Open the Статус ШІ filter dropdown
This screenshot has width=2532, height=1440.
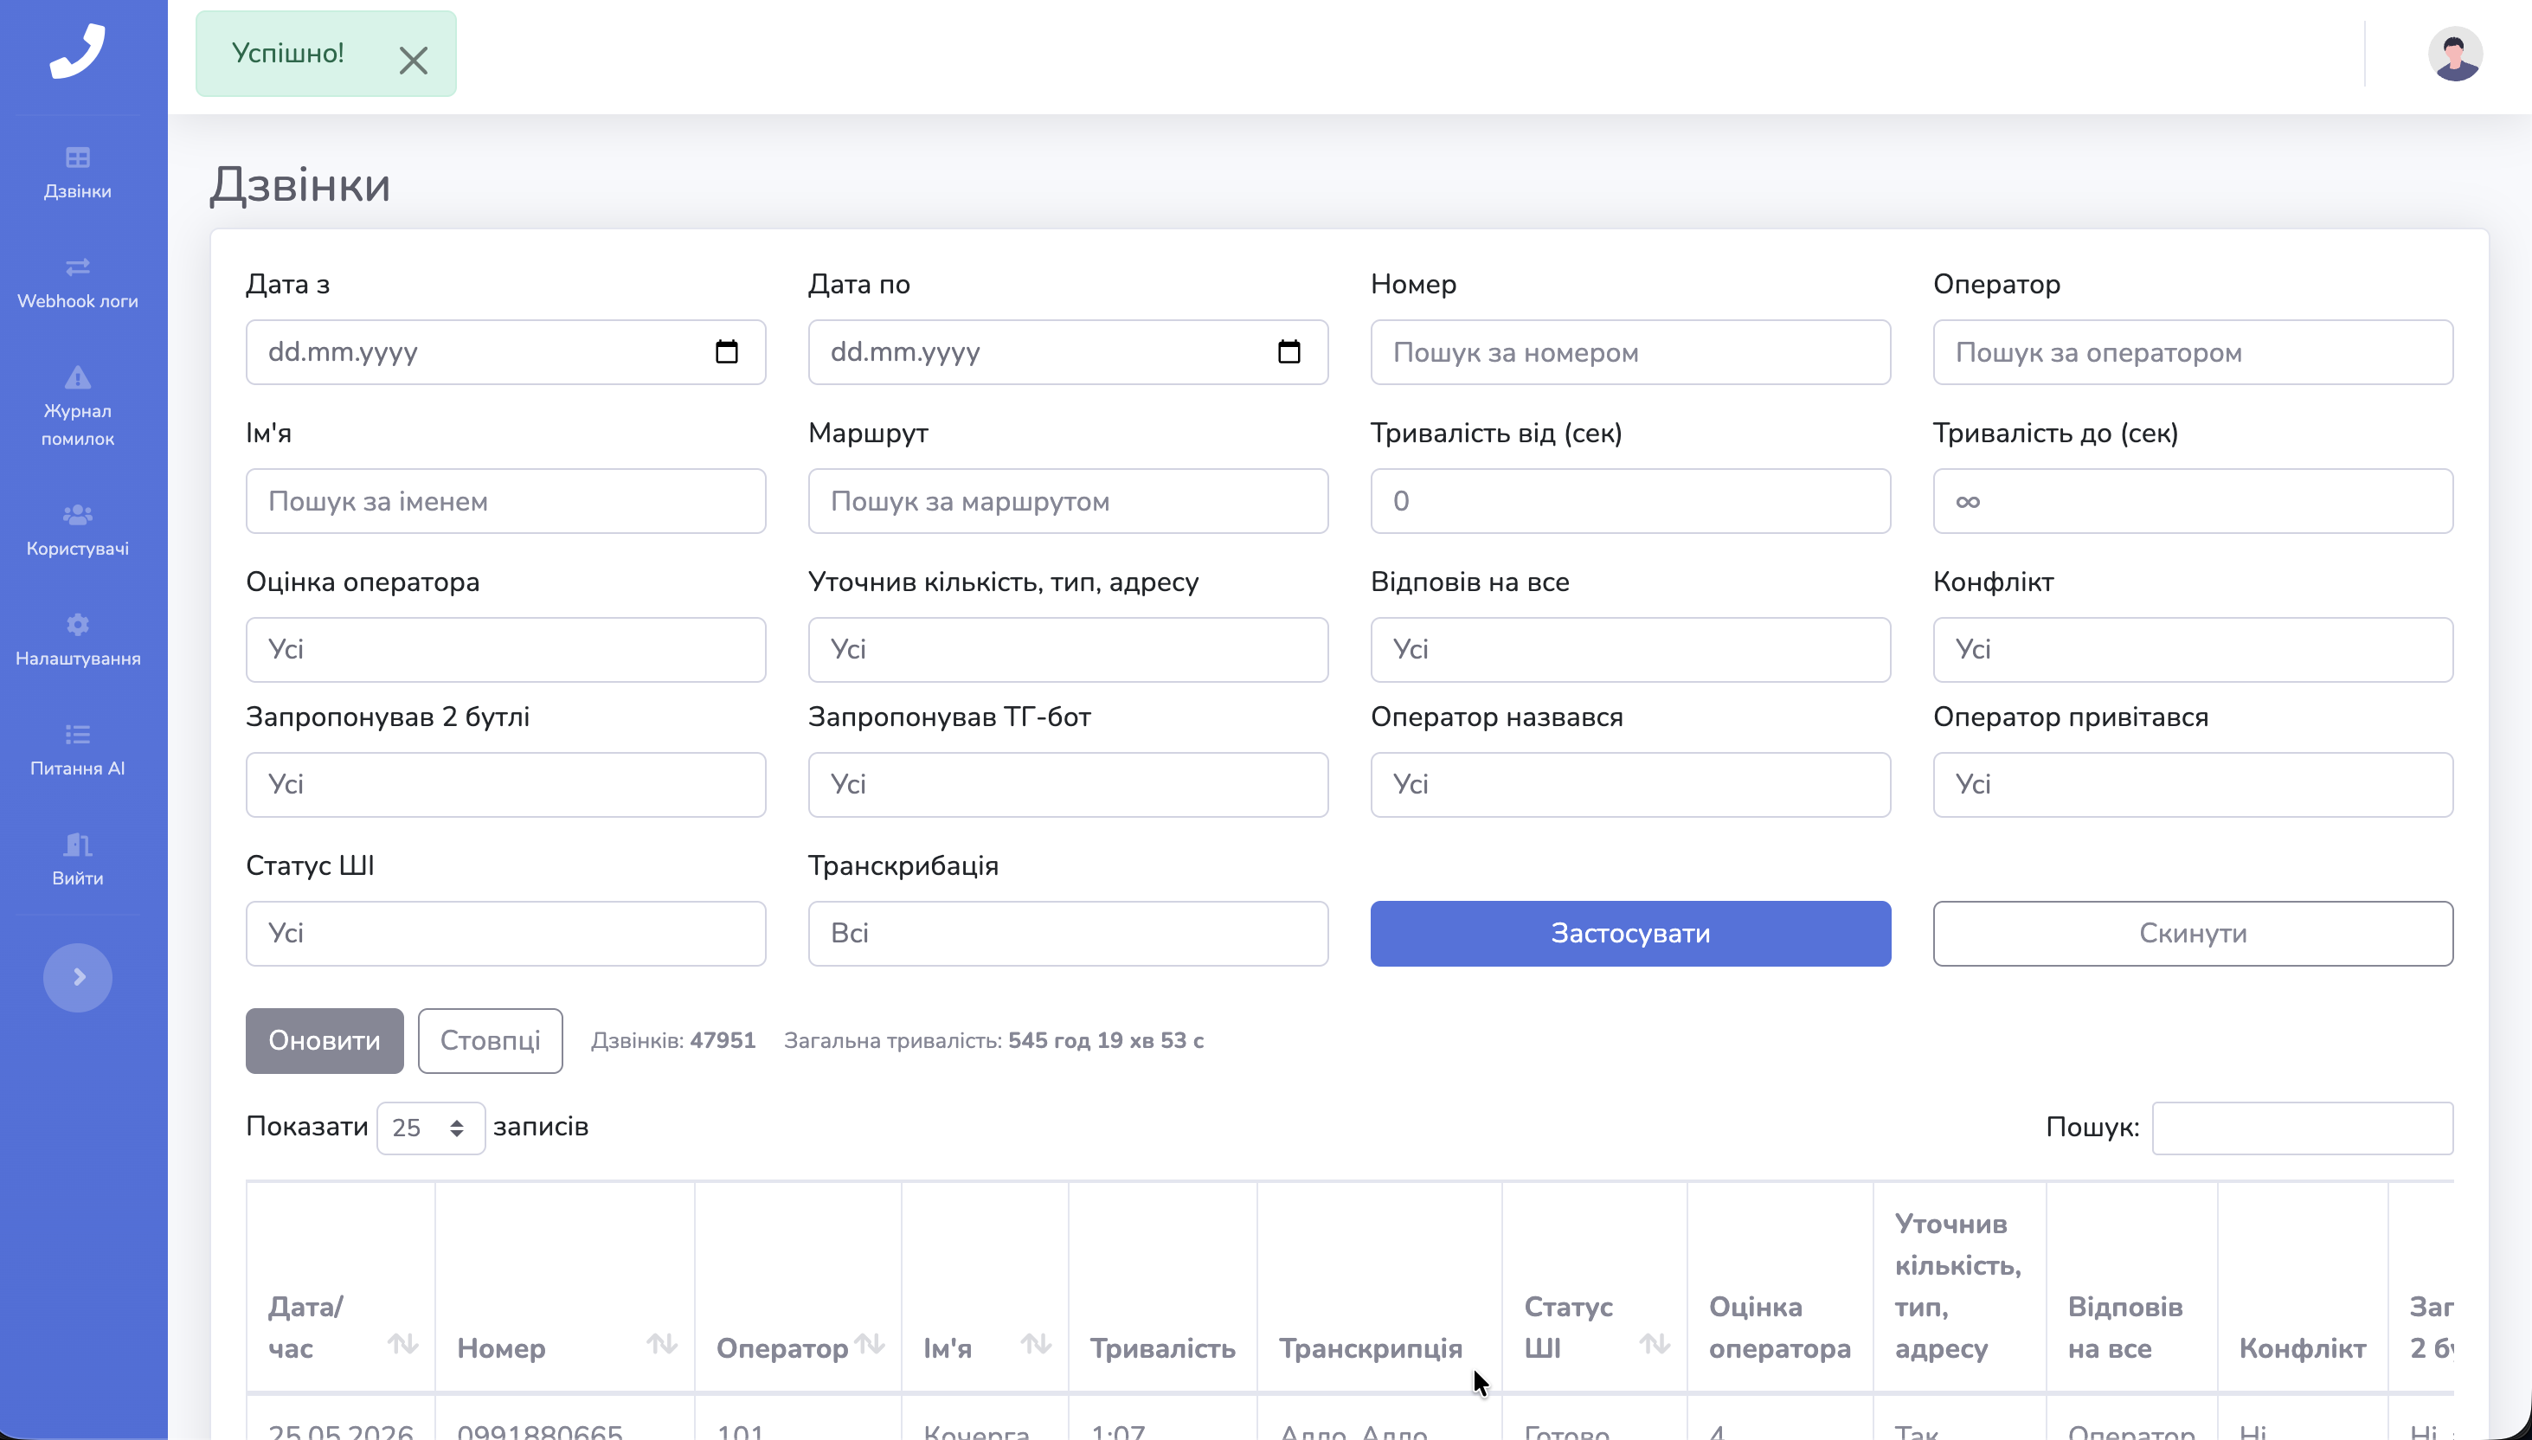(505, 934)
